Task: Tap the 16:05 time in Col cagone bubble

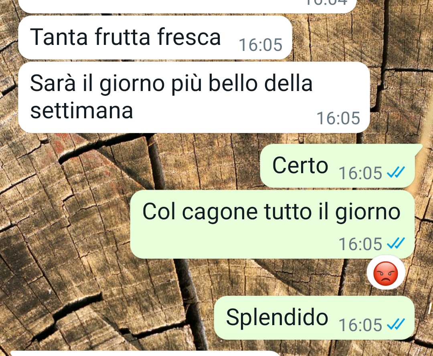Action: pos(360,244)
